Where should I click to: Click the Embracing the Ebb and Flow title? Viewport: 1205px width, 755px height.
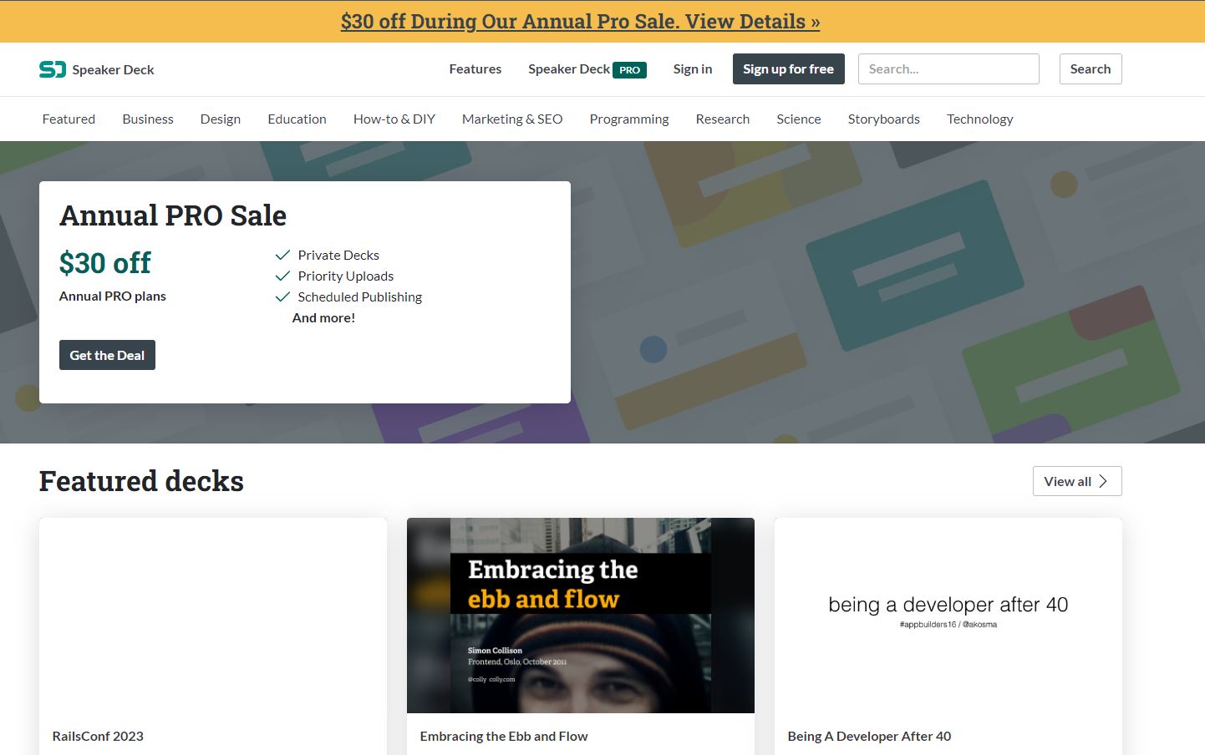coord(504,737)
